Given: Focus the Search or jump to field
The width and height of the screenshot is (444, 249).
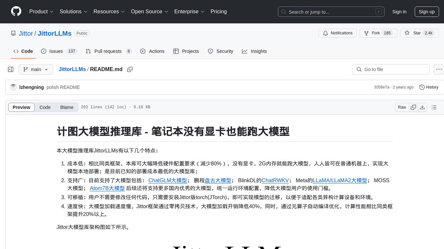Looking at the screenshot, I should 330,12.
